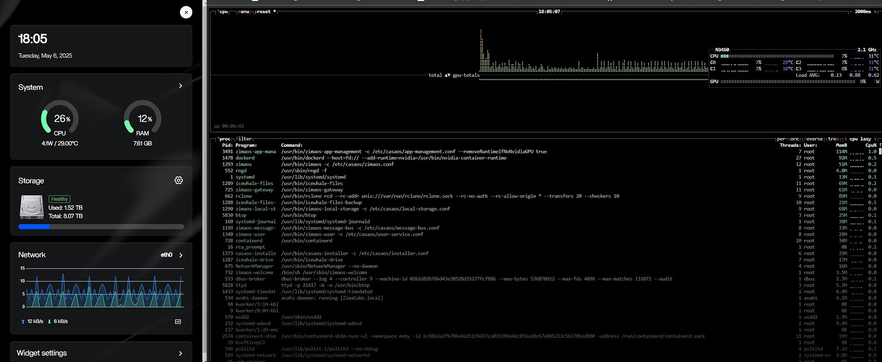Click the network download arrow icon
The image size is (882, 362).
point(49,321)
